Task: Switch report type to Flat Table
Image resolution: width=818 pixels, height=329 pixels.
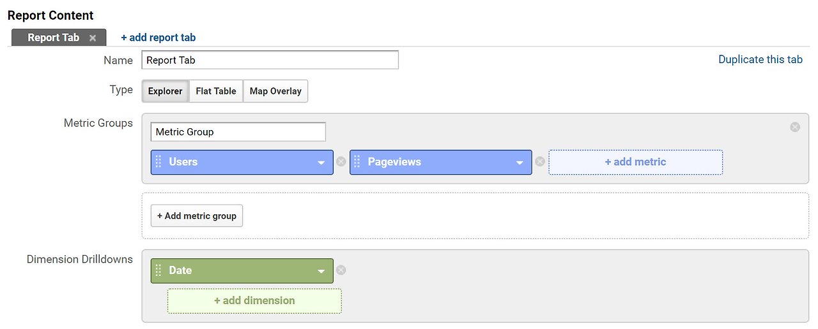Action: (216, 91)
